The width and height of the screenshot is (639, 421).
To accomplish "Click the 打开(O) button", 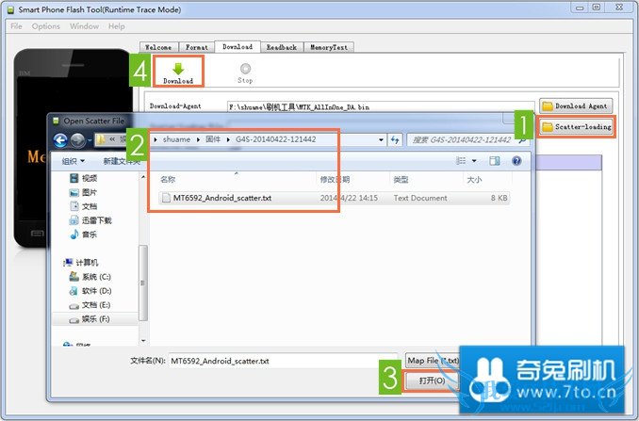I will click(x=432, y=381).
